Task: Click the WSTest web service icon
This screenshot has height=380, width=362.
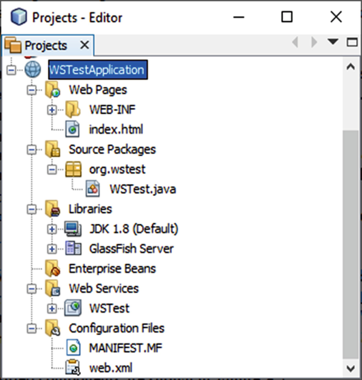Action: pyautogui.click(x=73, y=308)
